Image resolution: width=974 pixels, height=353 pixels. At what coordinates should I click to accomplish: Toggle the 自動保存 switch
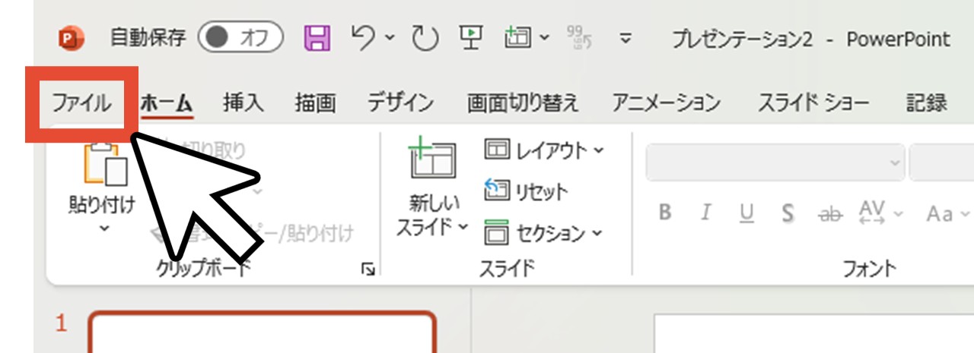[240, 38]
